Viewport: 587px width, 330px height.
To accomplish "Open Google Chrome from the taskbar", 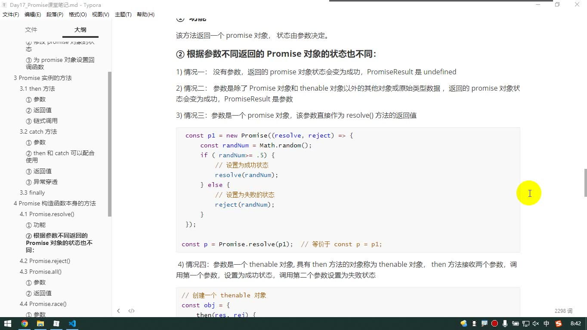I will click(25, 324).
